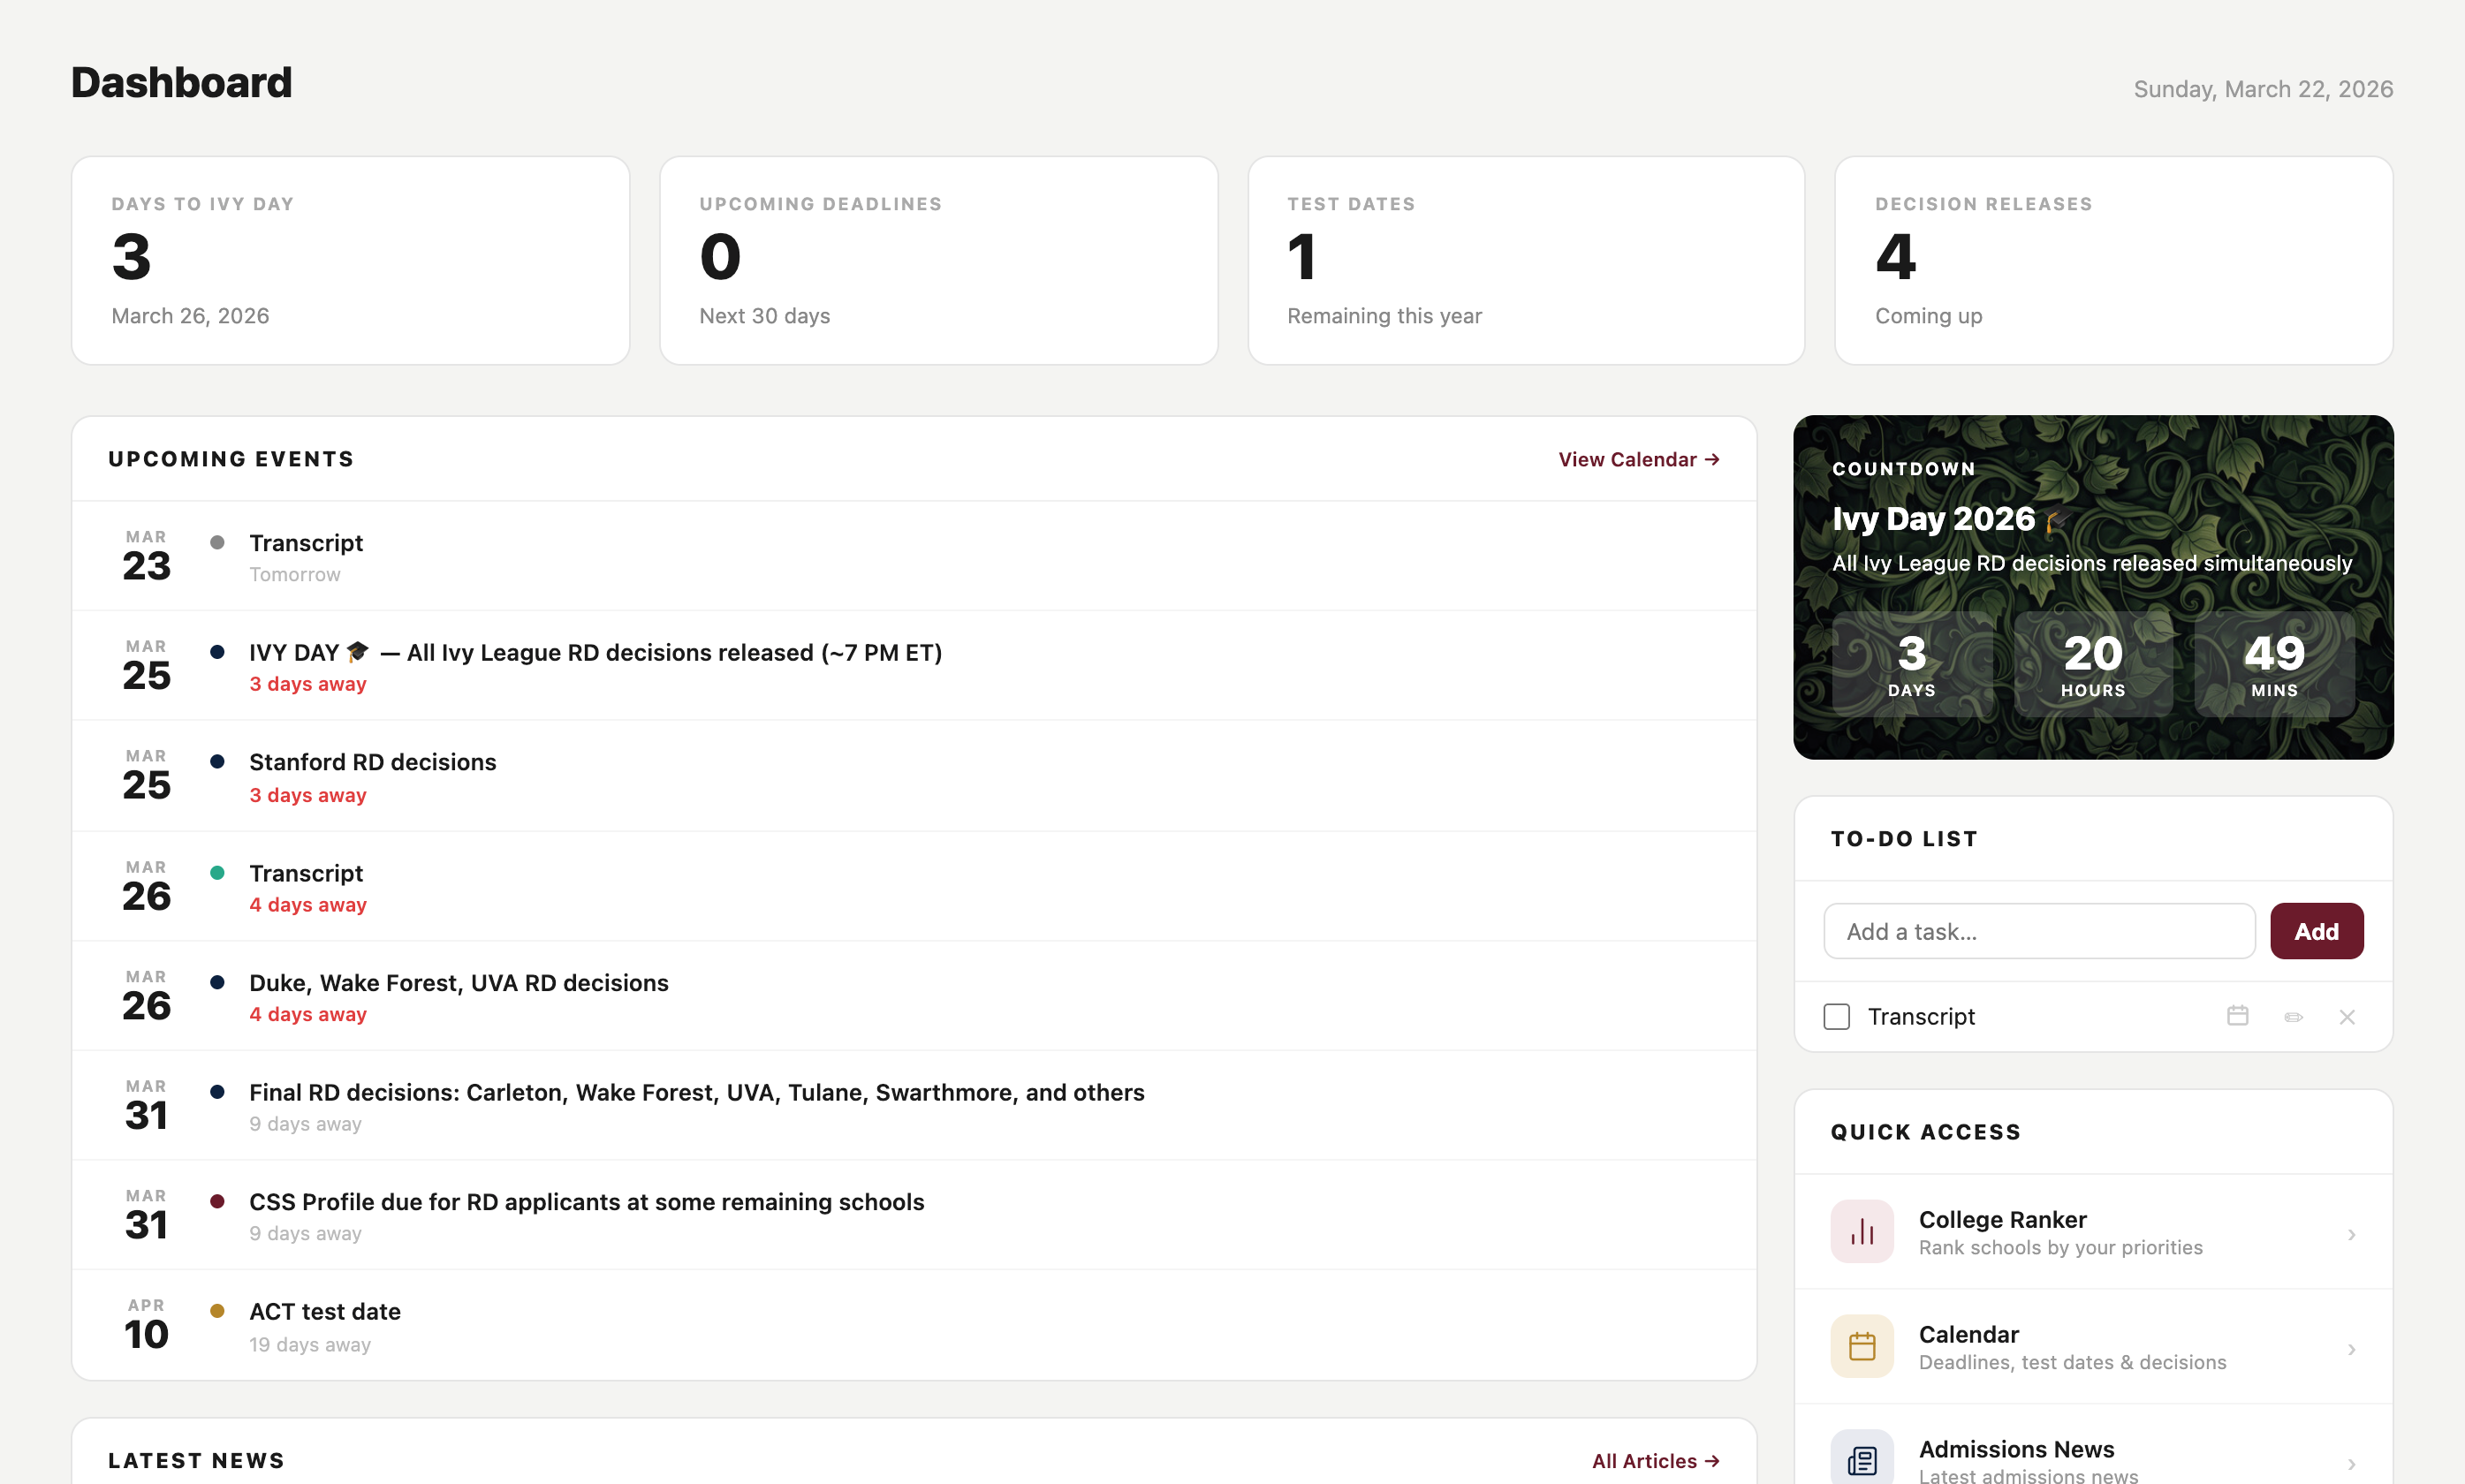Open the All Articles link
Viewport: 2465px width, 1484px height.
point(1653,1461)
